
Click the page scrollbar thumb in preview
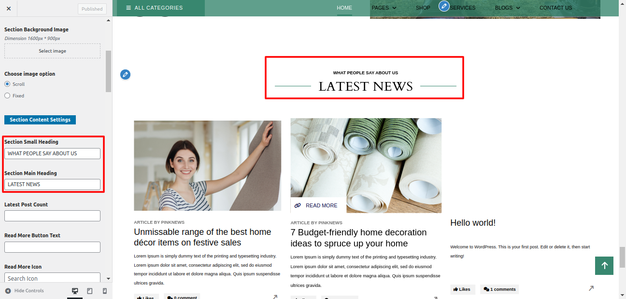tap(623, 257)
